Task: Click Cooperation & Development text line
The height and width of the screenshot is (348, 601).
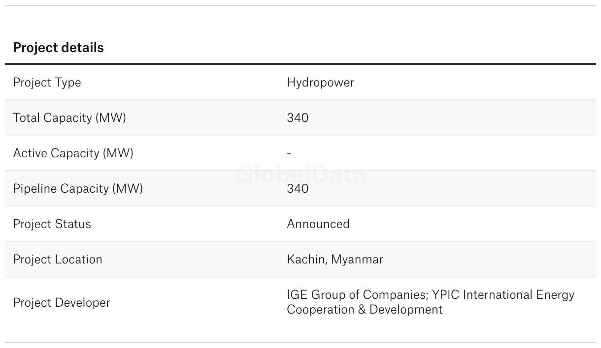Action: click(365, 310)
